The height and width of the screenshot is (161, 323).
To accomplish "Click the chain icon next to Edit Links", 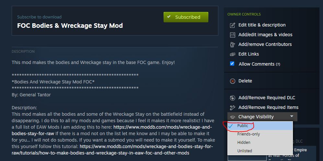I will (x=232, y=55).
